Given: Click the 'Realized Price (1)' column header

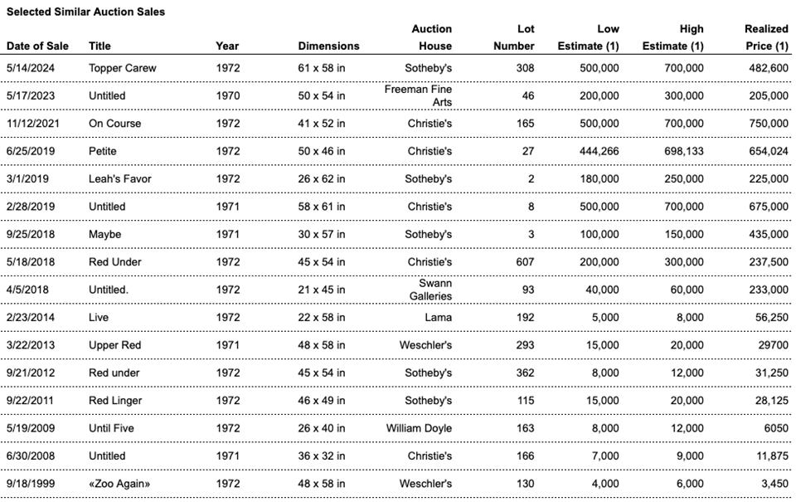Looking at the screenshot, I should 765,37.
